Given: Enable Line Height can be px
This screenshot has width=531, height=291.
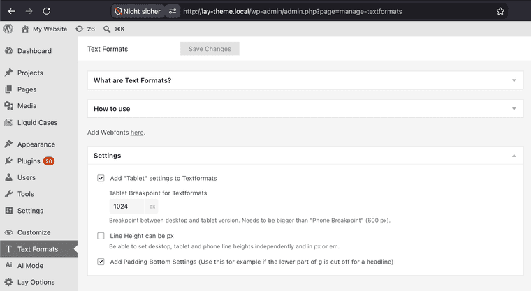Looking at the screenshot, I should tap(101, 236).
